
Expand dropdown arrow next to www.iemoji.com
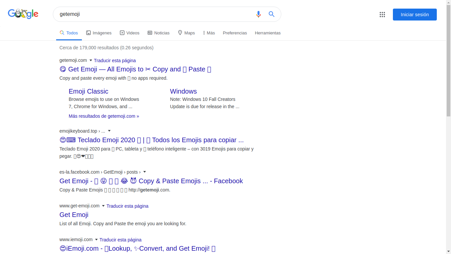point(96,240)
